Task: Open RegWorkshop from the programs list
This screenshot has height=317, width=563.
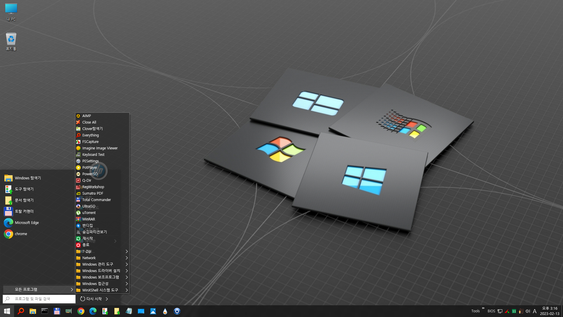Action: pos(102,187)
